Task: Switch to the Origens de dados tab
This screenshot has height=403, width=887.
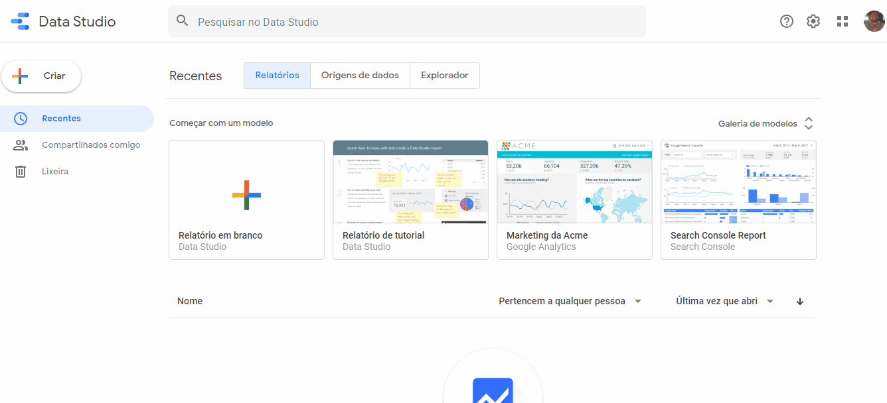Action: click(360, 76)
